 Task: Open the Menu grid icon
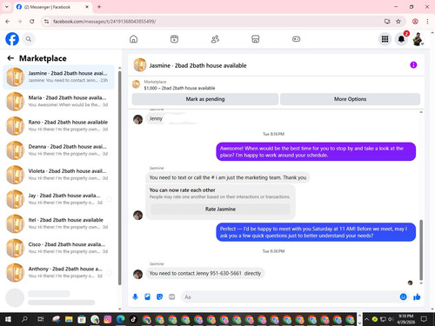coord(385,39)
